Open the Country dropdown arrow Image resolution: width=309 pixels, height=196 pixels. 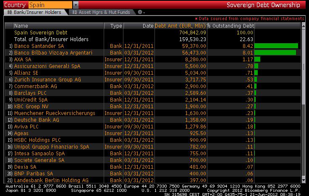click(76, 5)
